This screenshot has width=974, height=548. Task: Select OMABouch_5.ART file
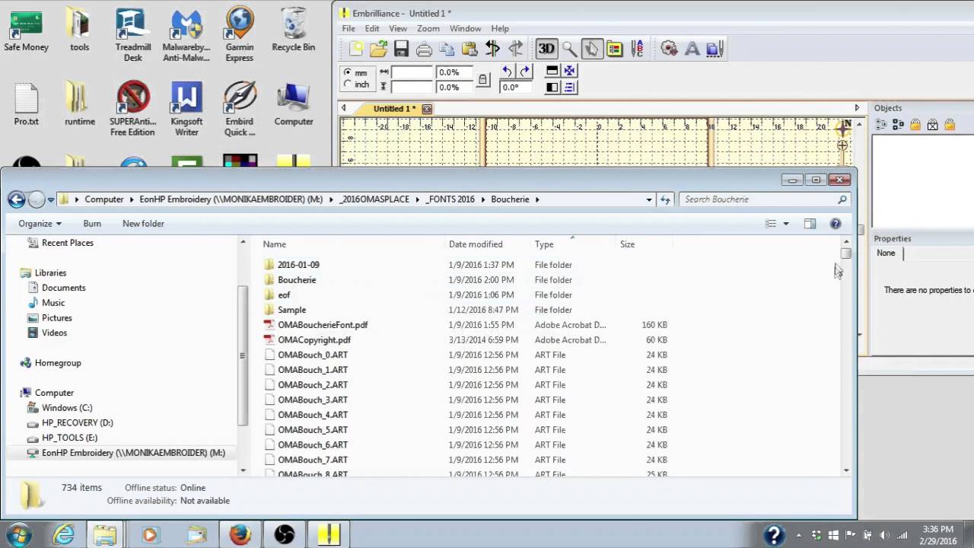point(313,430)
